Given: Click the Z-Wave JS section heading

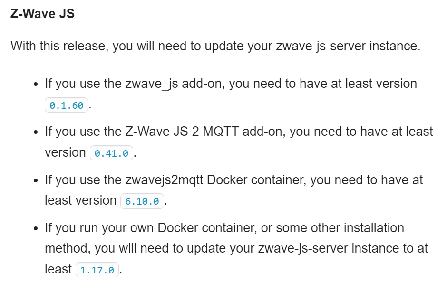Looking at the screenshot, I should coord(42,14).
